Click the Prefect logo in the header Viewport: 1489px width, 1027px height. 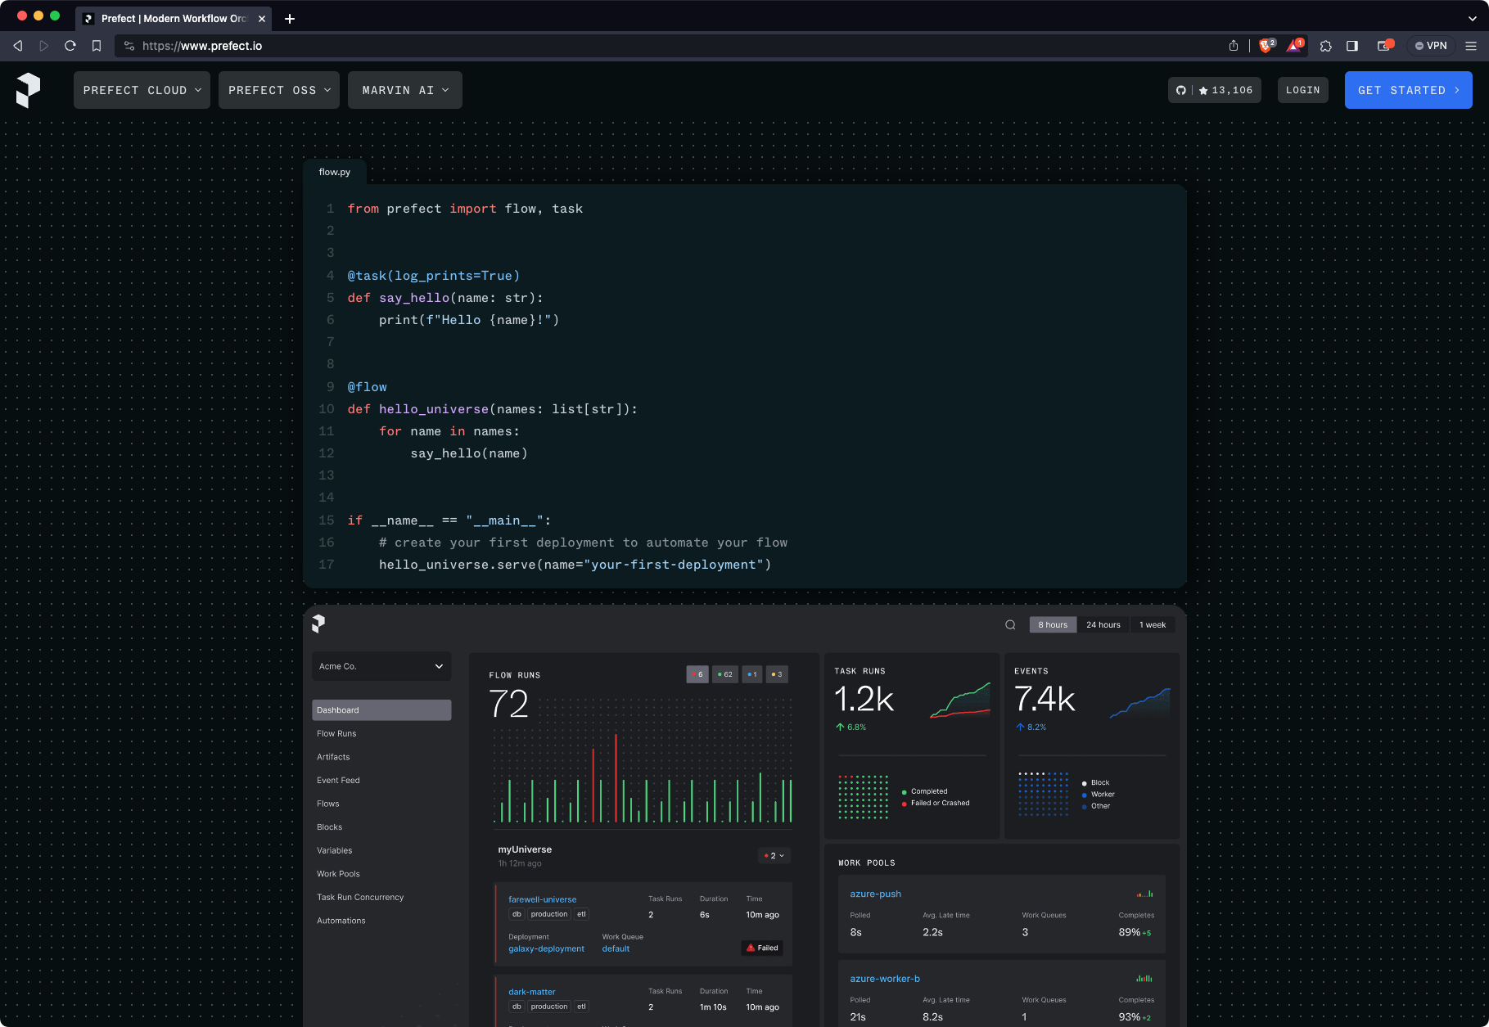(x=29, y=90)
